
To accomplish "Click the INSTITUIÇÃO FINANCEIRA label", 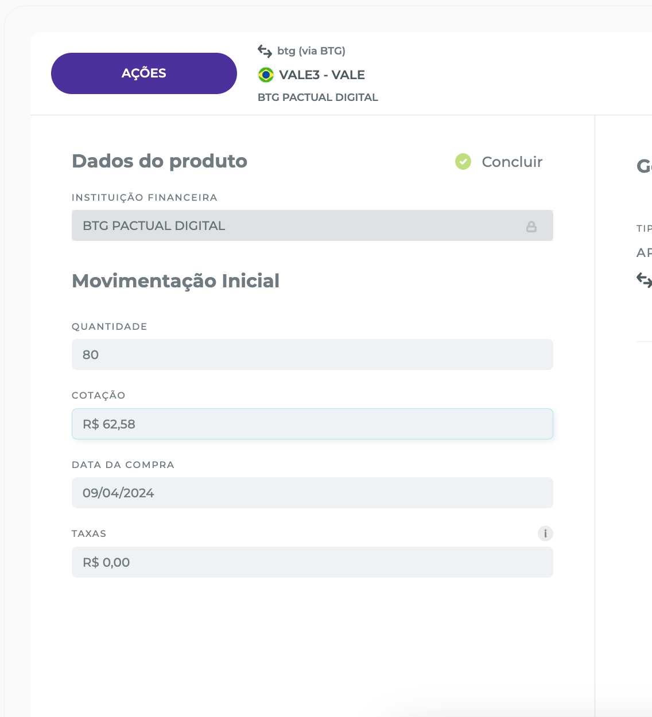I will (x=145, y=197).
